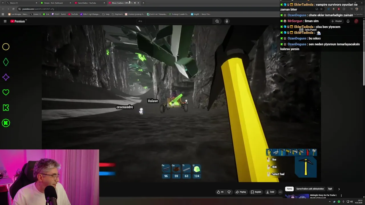Open the 'TEASY - Twitch' bookmark
Image resolution: width=365 pixels, height=205 pixels.
click(x=59, y=14)
